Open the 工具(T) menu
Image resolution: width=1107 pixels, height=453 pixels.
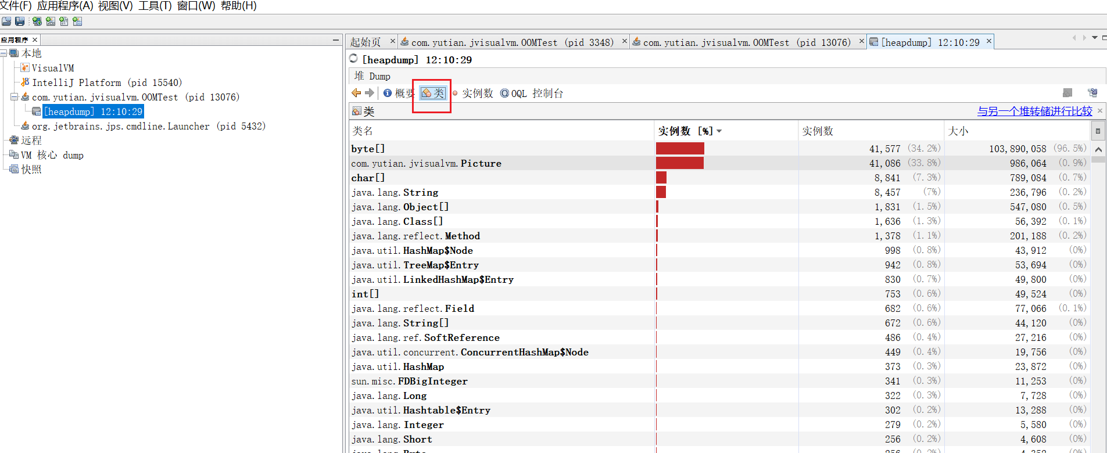[155, 6]
